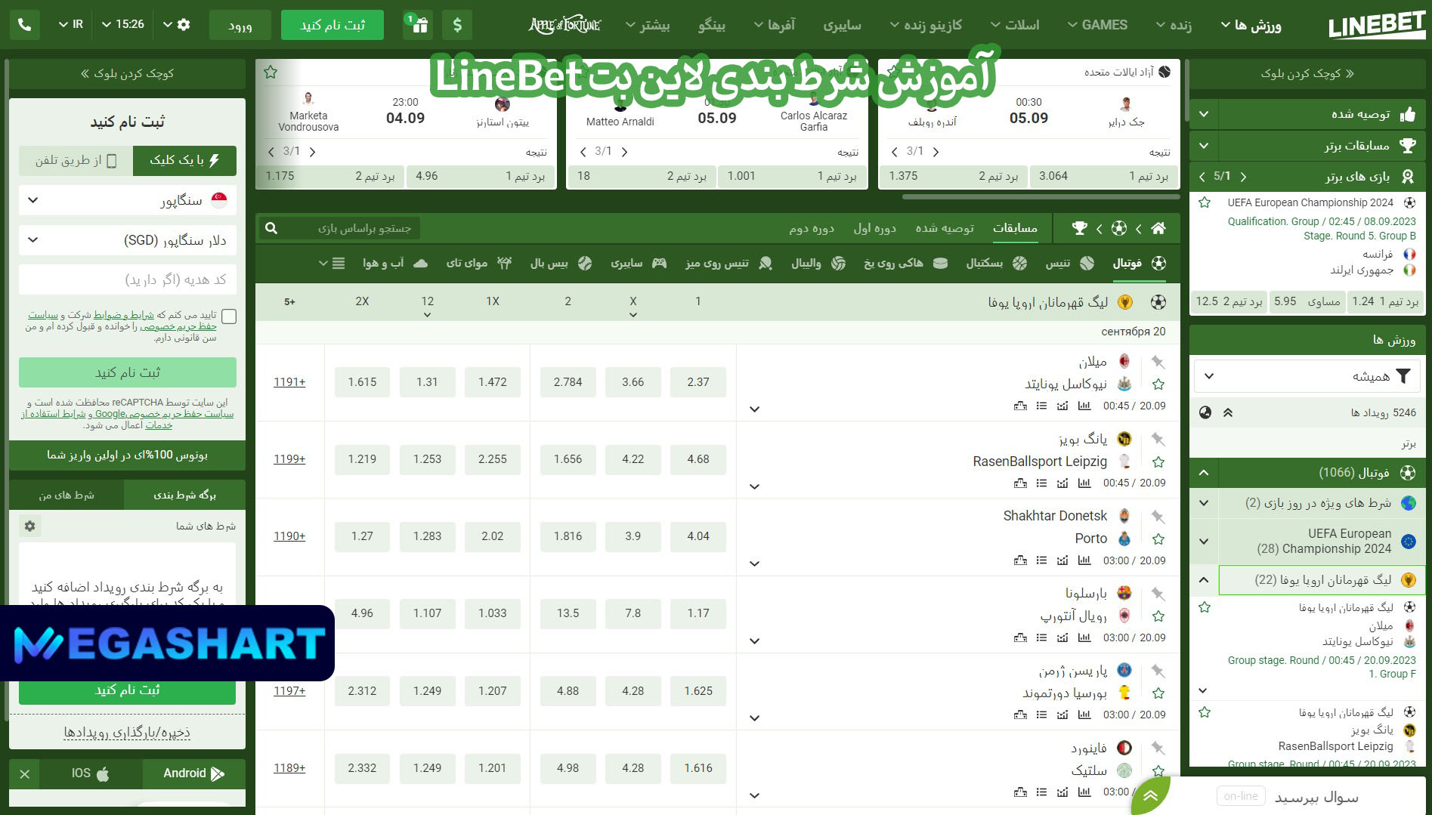Select the Volleyball sport icon
Screen dimensions: 1432x815
[838, 263]
